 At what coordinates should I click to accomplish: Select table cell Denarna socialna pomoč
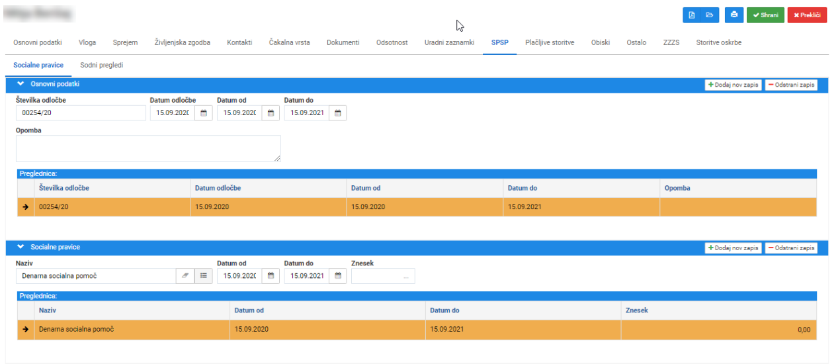pos(131,330)
